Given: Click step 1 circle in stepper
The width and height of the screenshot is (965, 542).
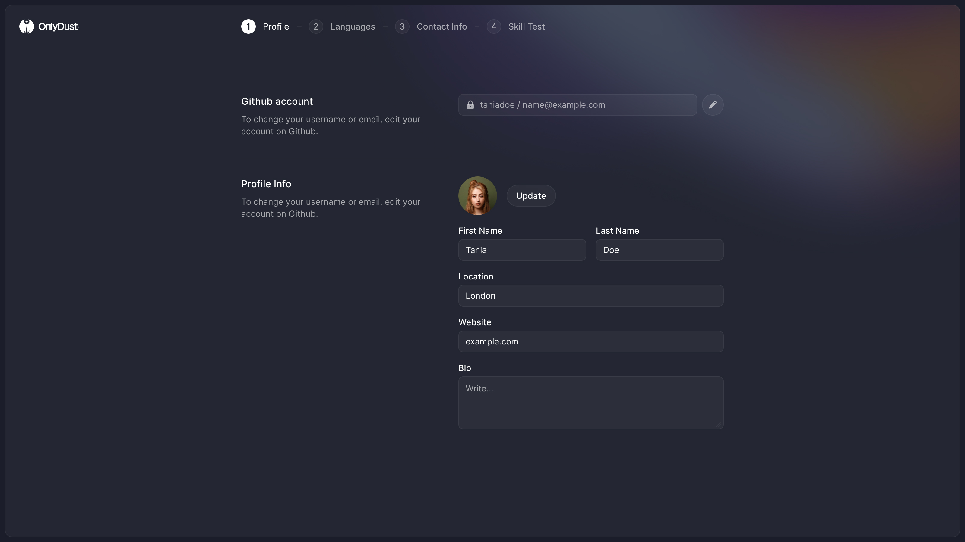Looking at the screenshot, I should pyautogui.click(x=248, y=26).
